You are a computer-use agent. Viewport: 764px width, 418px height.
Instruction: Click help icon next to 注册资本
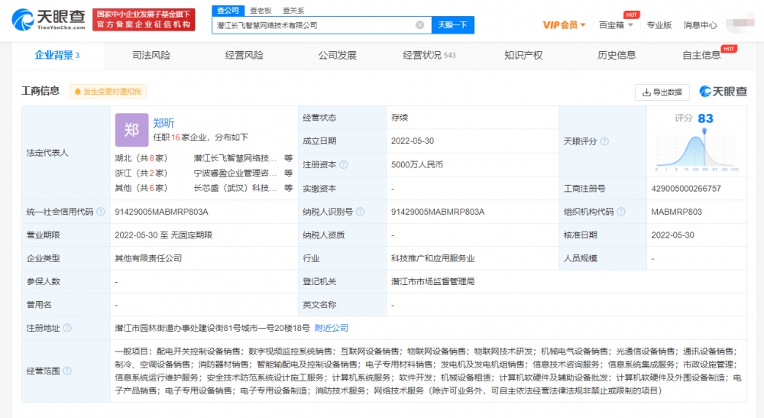(x=344, y=164)
